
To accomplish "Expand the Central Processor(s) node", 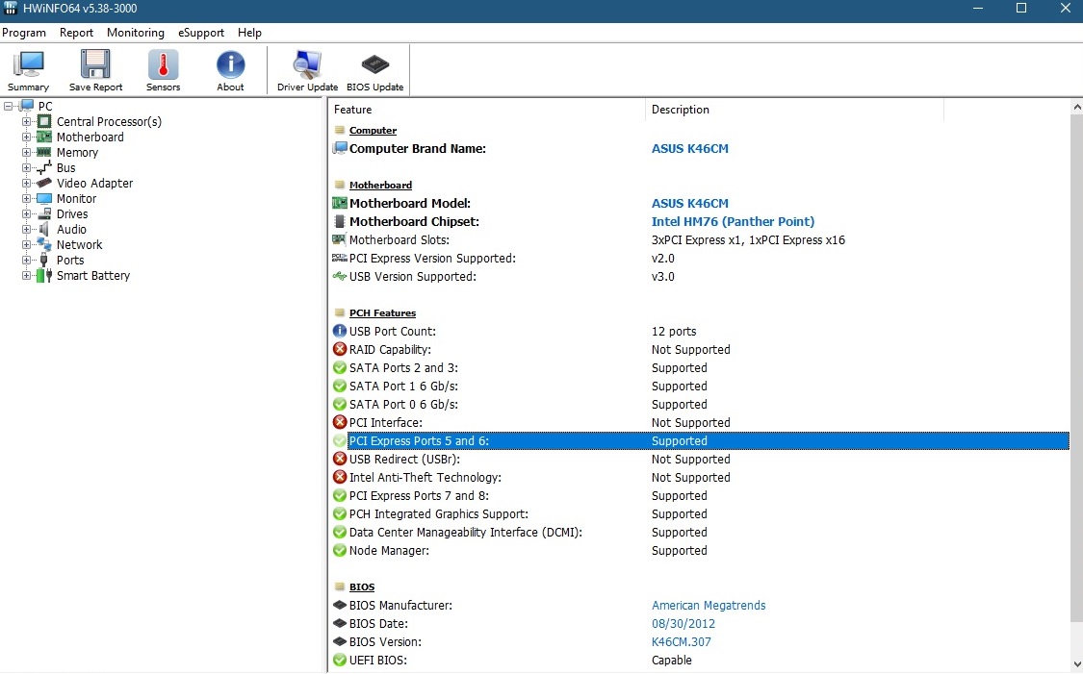I will point(26,121).
